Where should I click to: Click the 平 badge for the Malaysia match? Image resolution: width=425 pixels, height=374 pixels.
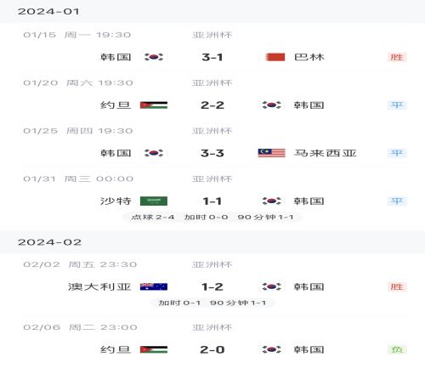click(397, 153)
